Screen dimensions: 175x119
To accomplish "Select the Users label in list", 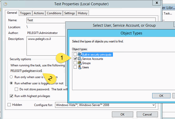I will click(85, 67).
